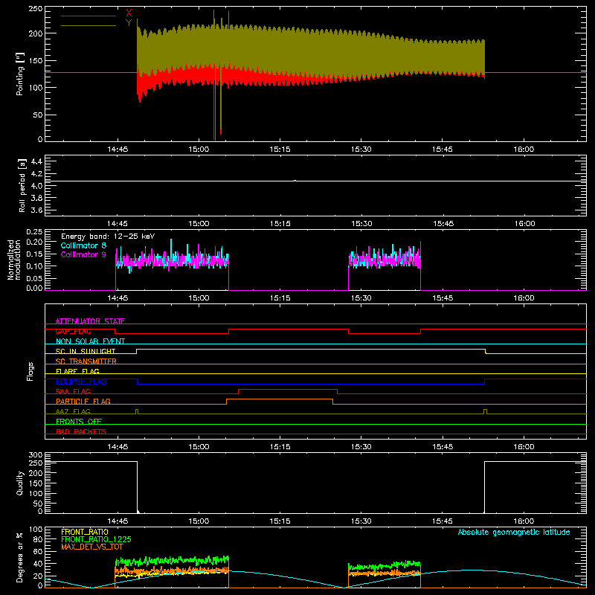Click the 0.25 tick label on the modulation axis

click(34, 231)
